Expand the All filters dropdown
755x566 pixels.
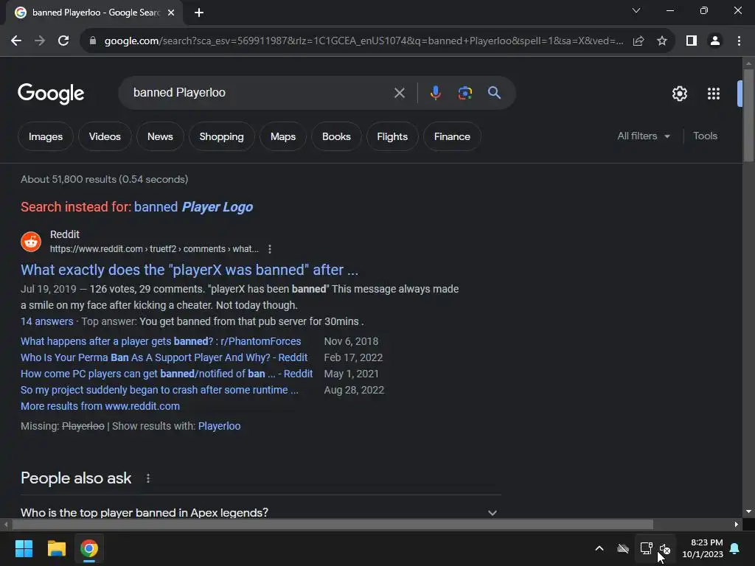click(x=644, y=136)
